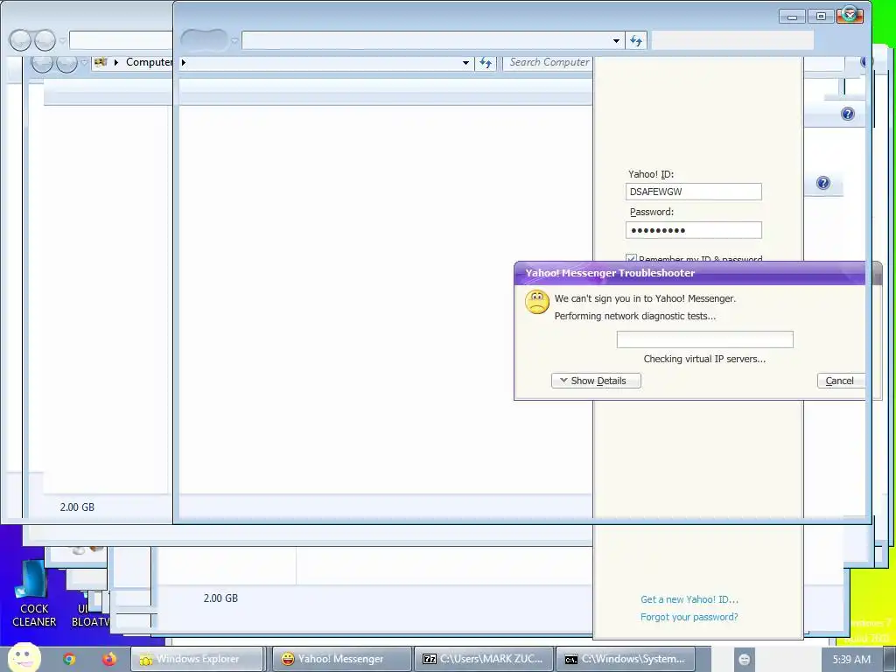
Task: Maximize the front Explorer window
Action: point(821,17)
